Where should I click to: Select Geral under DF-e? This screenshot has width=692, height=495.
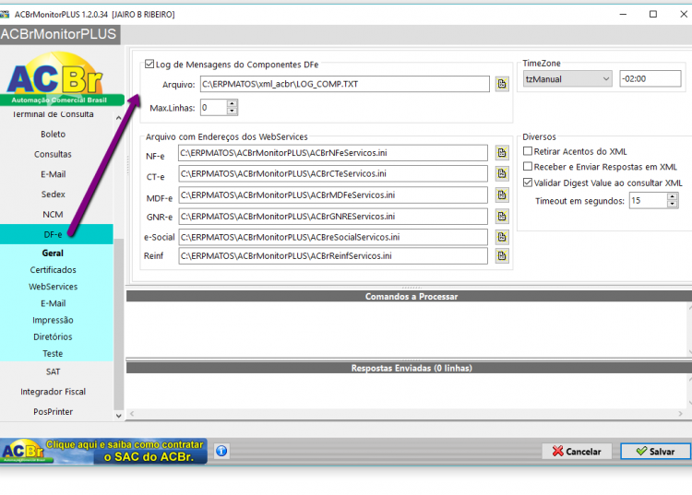coord(53,253)
